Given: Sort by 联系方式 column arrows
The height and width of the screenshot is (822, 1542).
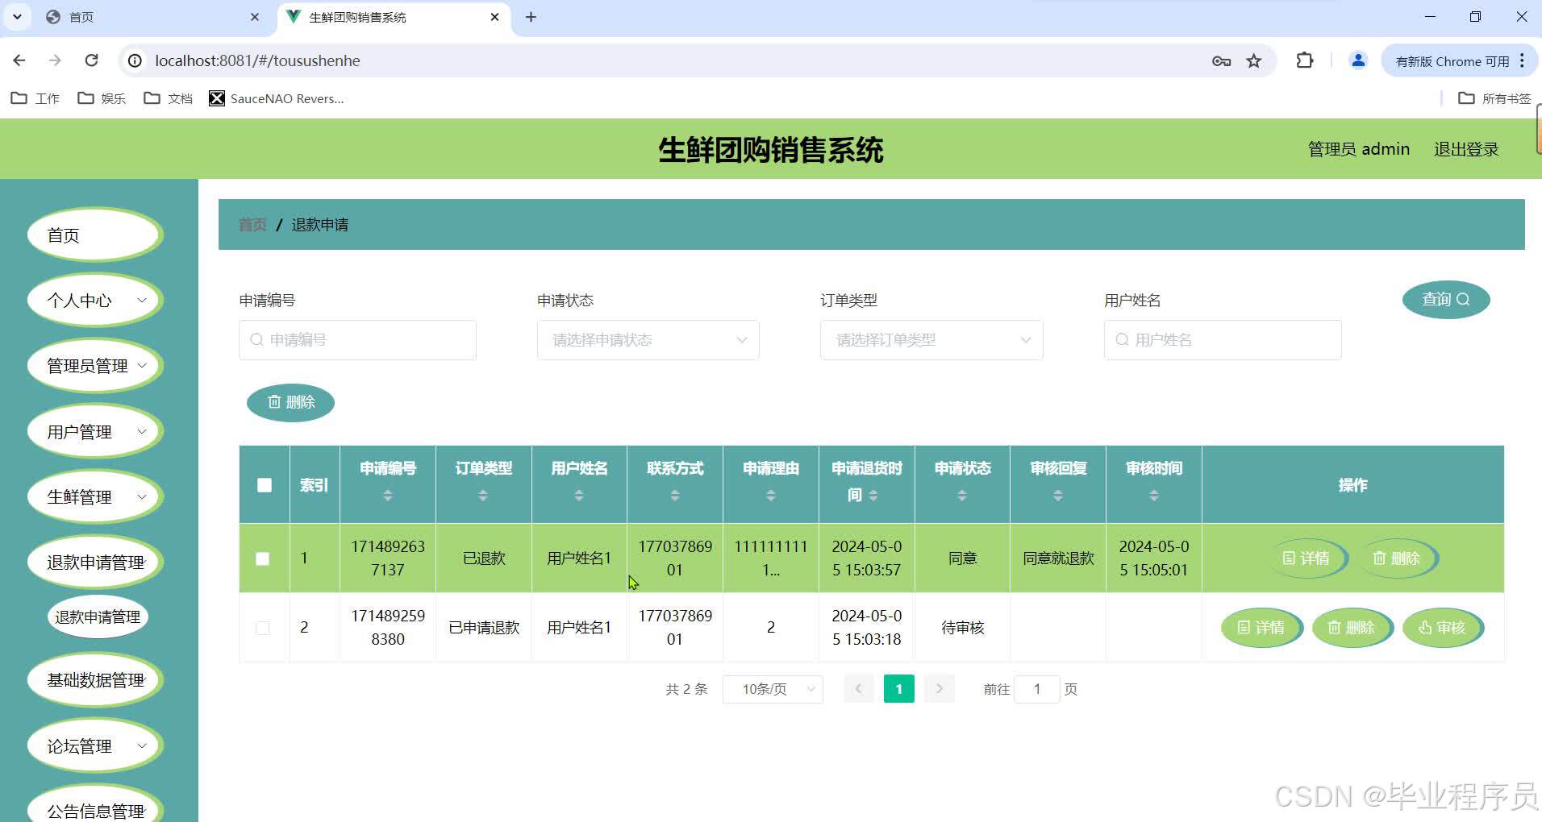Looking at the screenshot, I should (x=675, y=496).
